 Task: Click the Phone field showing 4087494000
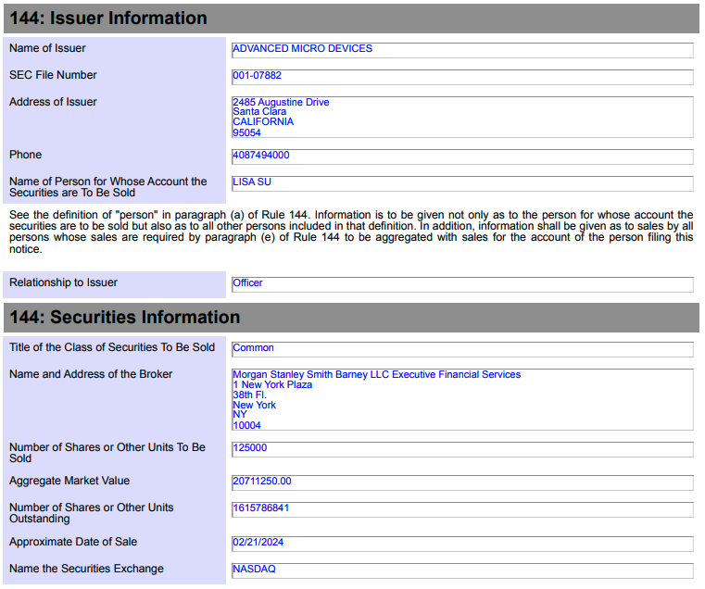click(x=462, y=157)
